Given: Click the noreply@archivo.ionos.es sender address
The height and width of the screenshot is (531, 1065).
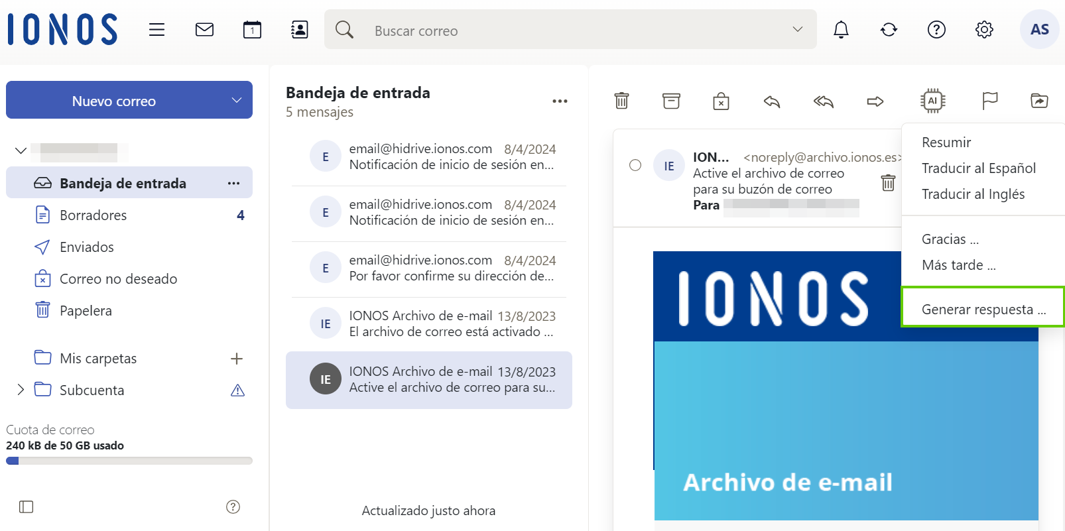Looking at the screenshot, I should point(822,157).
